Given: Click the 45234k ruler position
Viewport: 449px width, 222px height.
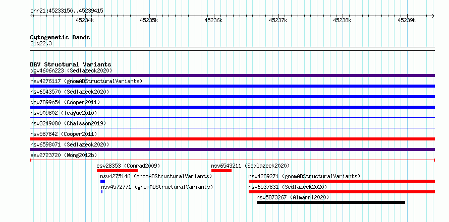Looking at the screenshot, I should (x=85, y=20).
